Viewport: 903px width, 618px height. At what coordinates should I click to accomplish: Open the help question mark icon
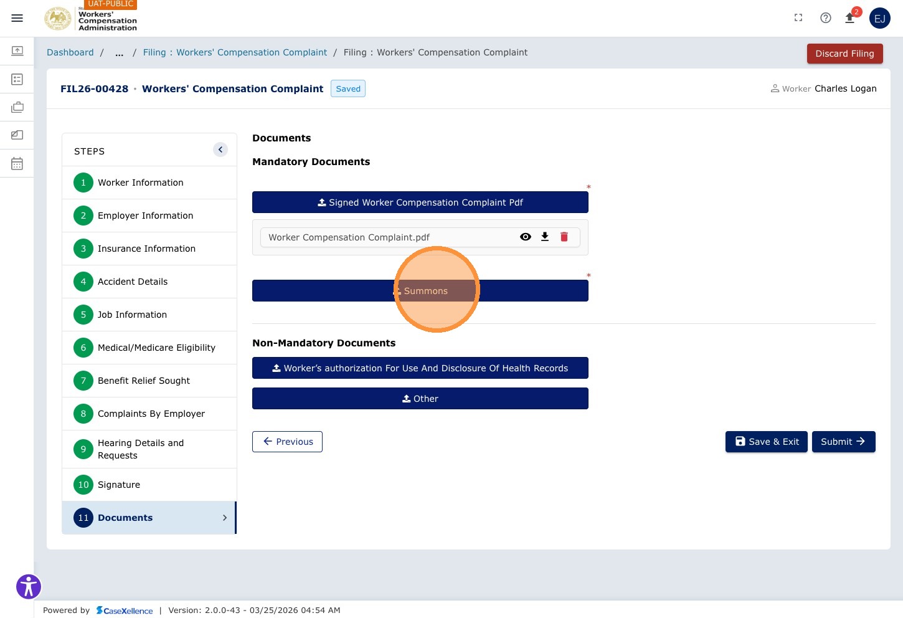click(x=826, y=18)
